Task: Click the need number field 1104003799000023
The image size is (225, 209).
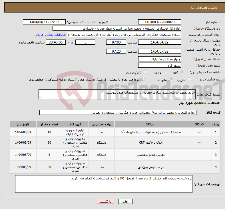Action: pyautogui.click(x=159, y=22)
